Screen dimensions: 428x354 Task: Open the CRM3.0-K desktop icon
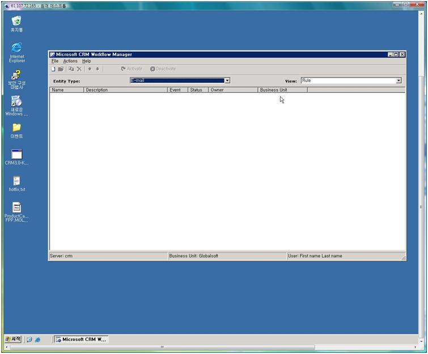point(16,157)
